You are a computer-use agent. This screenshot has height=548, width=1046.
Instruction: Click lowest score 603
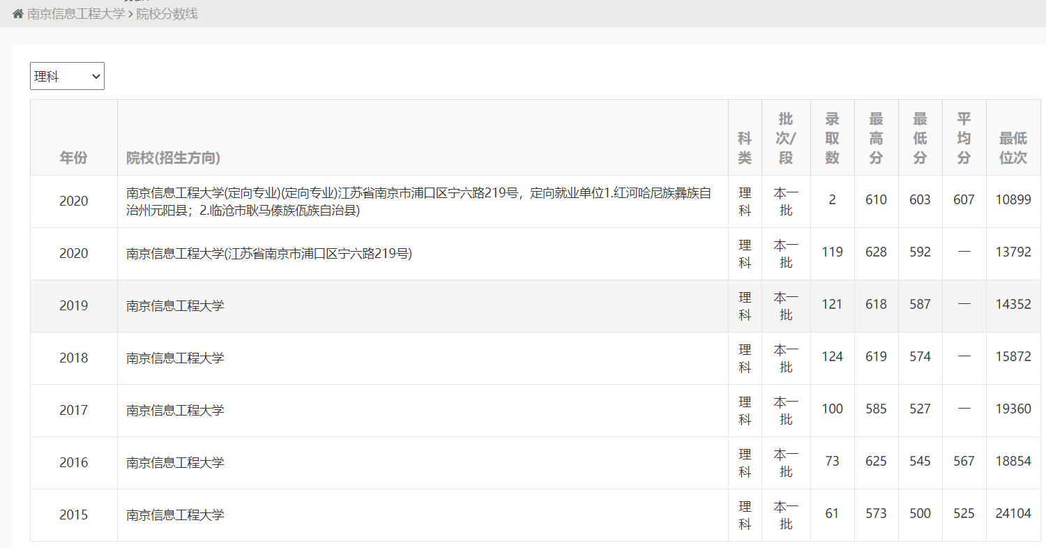pos(920,200)
